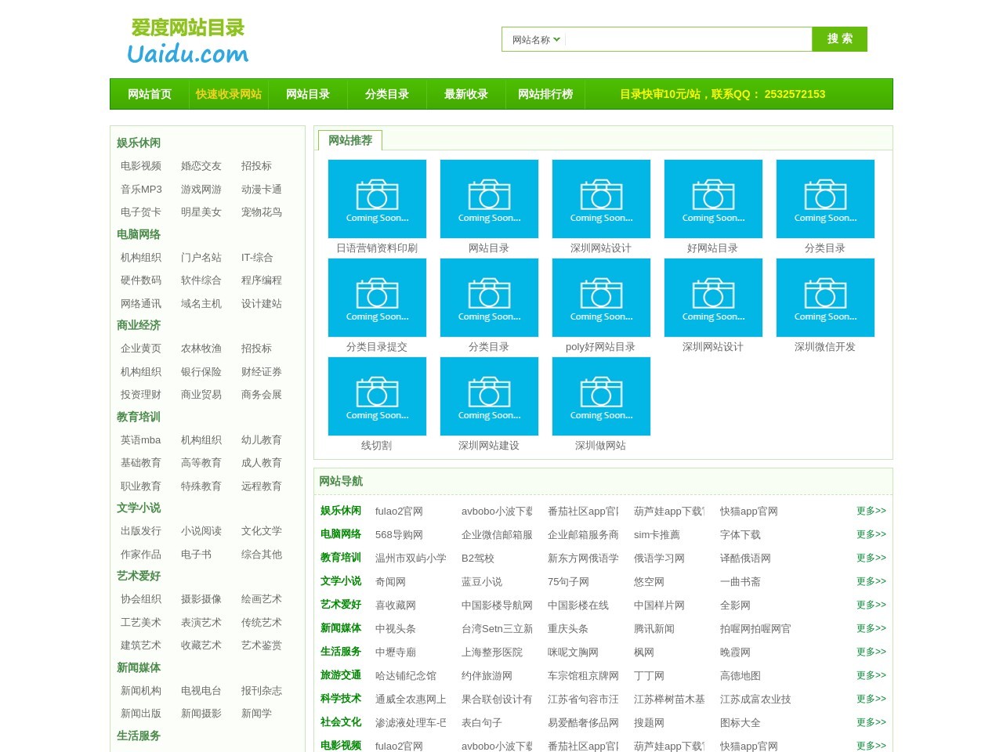Select the 网站推荐 tab

pos(350,140)
